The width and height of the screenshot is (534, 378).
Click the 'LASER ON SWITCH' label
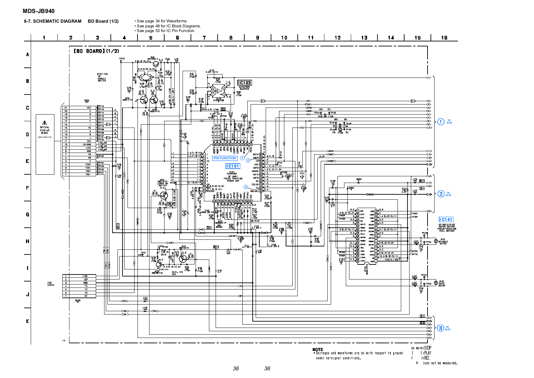[x=163, y=184]
